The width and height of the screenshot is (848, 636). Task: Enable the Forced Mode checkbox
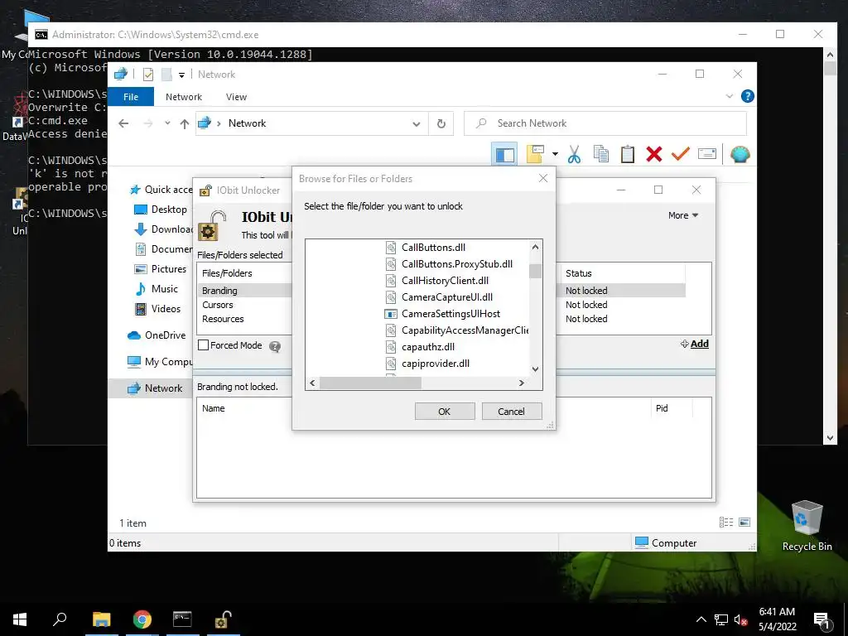pyautogui.click(x=204, y=345)
